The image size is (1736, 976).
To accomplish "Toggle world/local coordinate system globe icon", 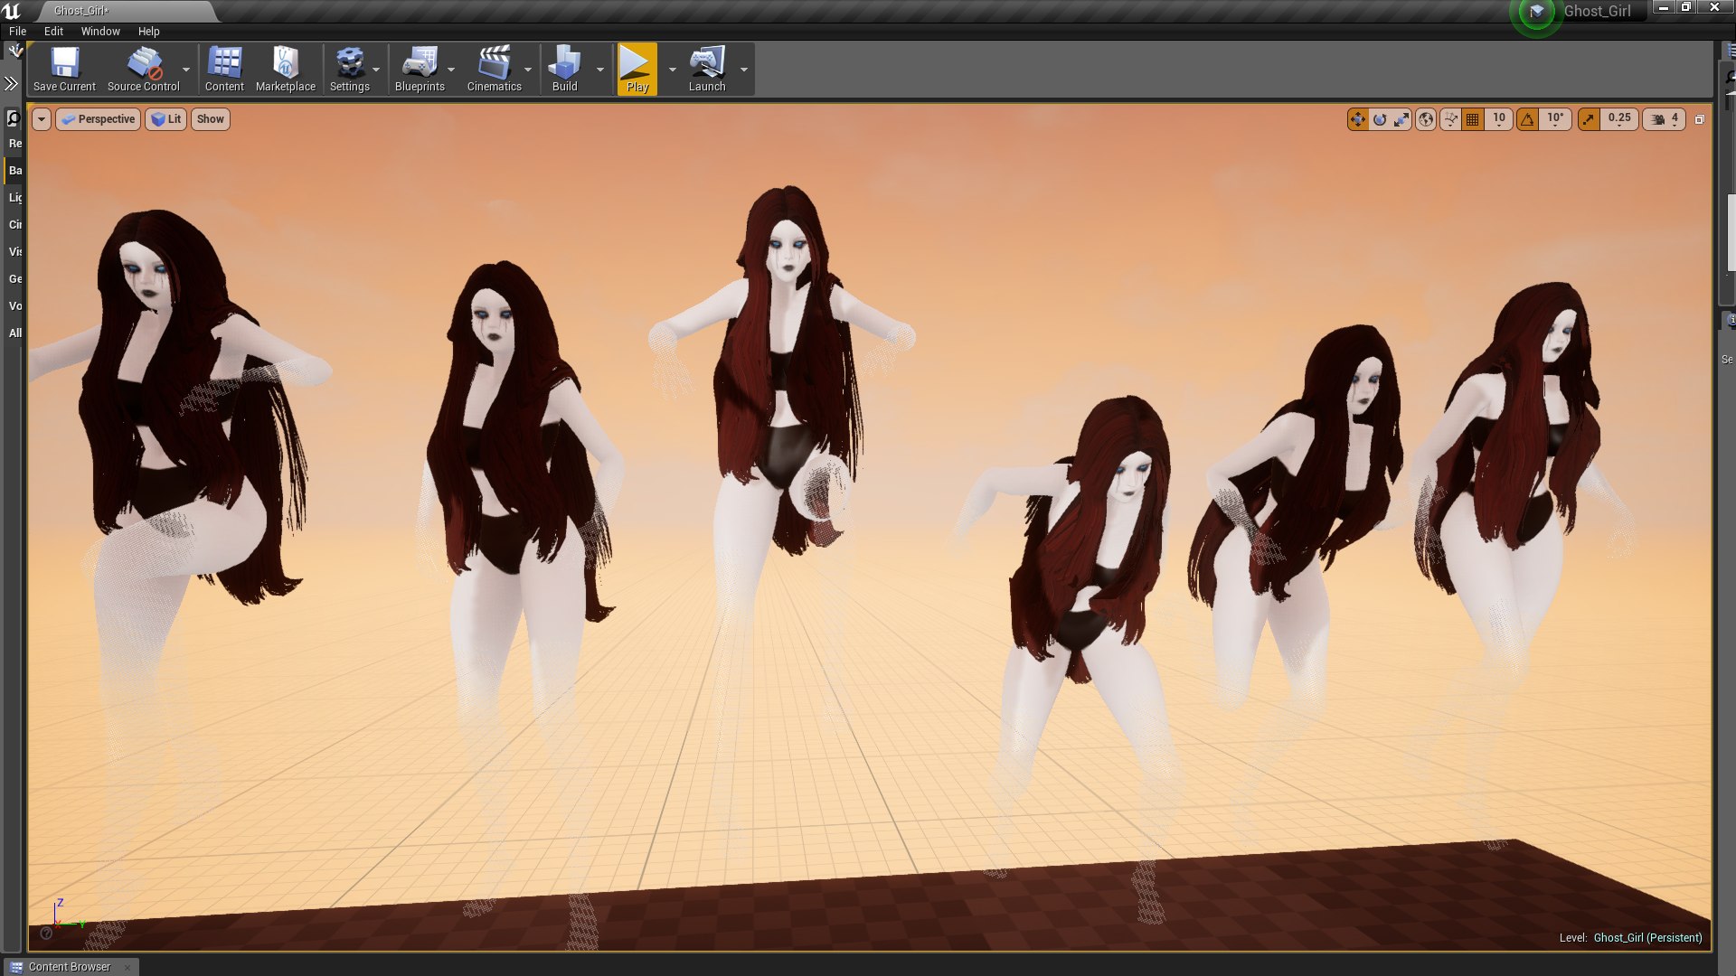I will (x=1426, y=119).
